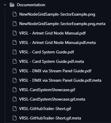Image resolution: width=111 pixels, height=123 pixels.
Task: Open VRSL - Card System Guide.pdf
Action: pos(47,52)
